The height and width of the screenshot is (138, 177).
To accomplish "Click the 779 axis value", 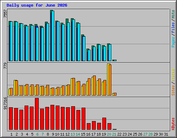I will point(5,66).
